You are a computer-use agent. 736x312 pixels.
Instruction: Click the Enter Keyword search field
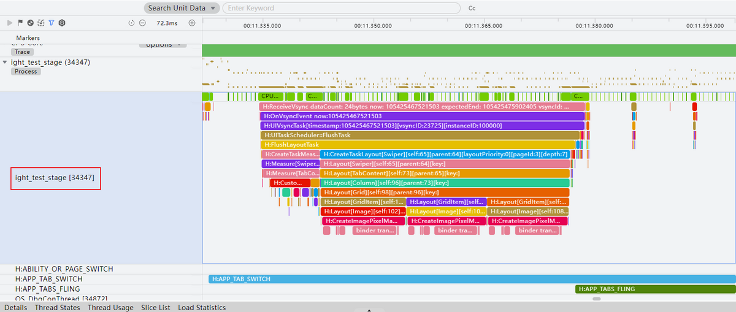pyautogui.click(x=341, y=8)
